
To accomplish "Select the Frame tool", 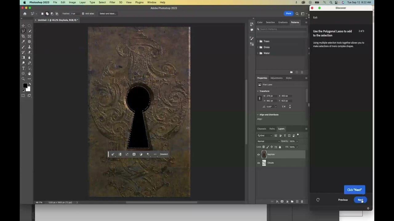I will 29,36.
